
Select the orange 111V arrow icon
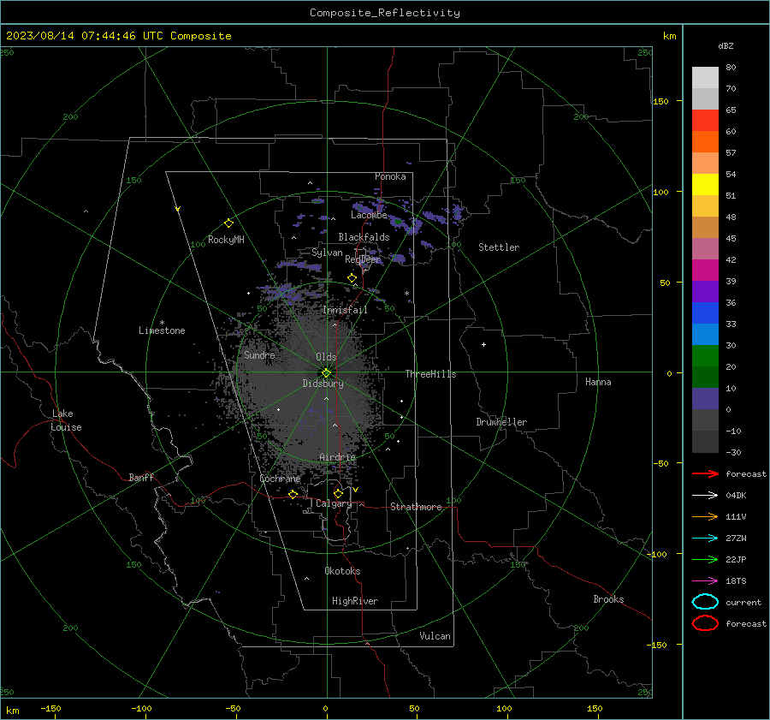pyautogui.click(x=705, y=516)
